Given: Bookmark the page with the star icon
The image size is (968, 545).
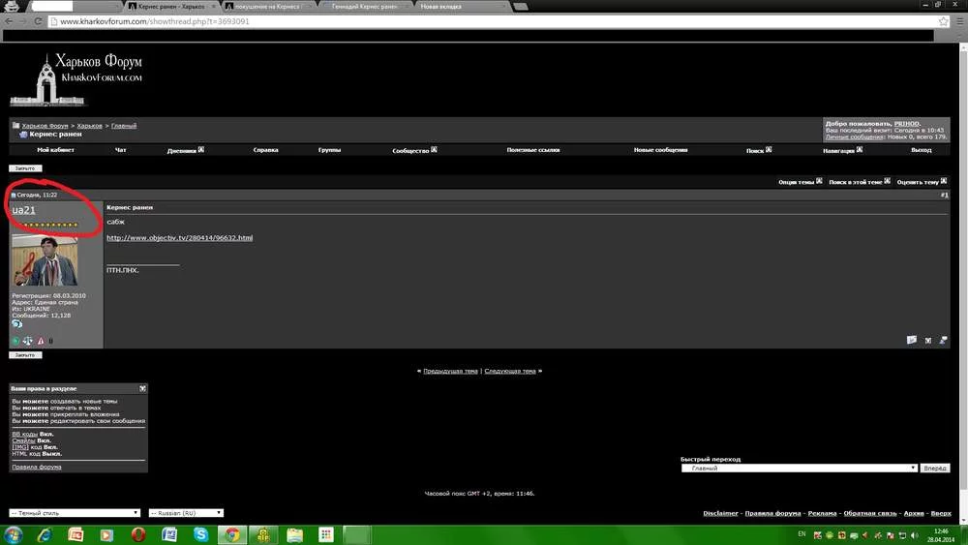Looking at the screenshot, I should click(943, 21).
